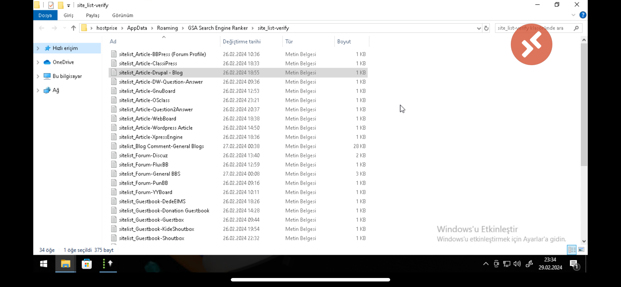Open recent locations dropdown arrow

(x=64, y=28)
